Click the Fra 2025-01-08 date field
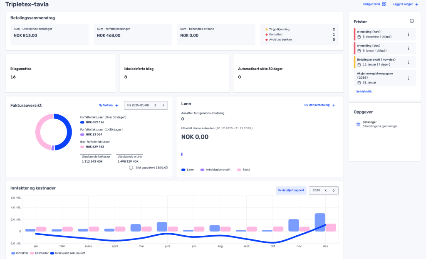426x259 pixels. [146, 105]
